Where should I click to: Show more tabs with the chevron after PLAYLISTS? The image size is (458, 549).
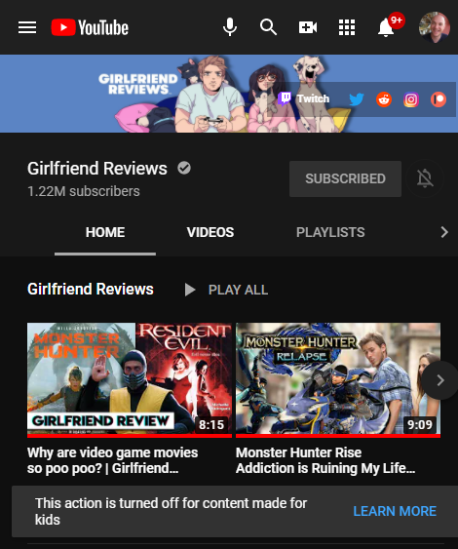pyautogui.click(x=444, y=232)
